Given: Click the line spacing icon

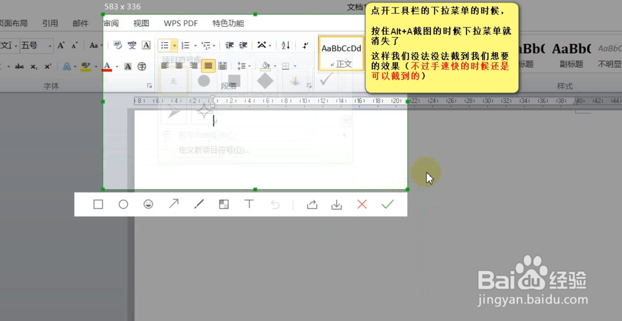Looking at the screenshot, I should click(241, 66).
